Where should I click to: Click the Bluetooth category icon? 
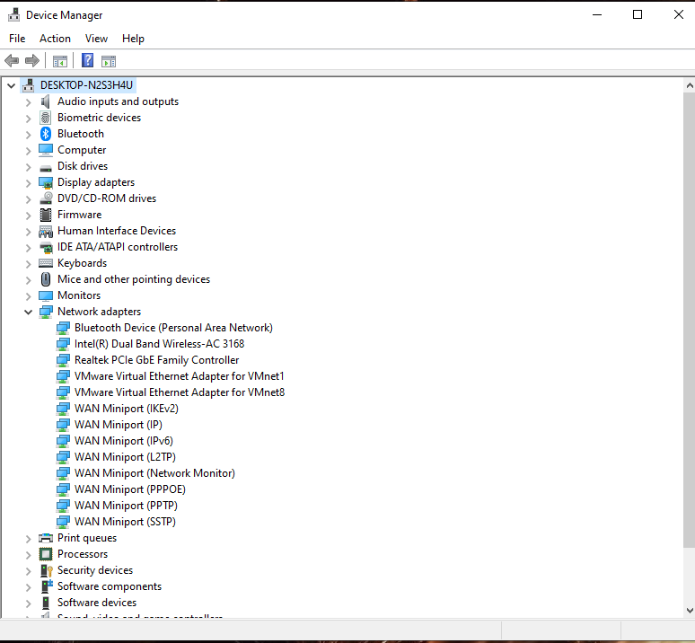click(45, 134)
